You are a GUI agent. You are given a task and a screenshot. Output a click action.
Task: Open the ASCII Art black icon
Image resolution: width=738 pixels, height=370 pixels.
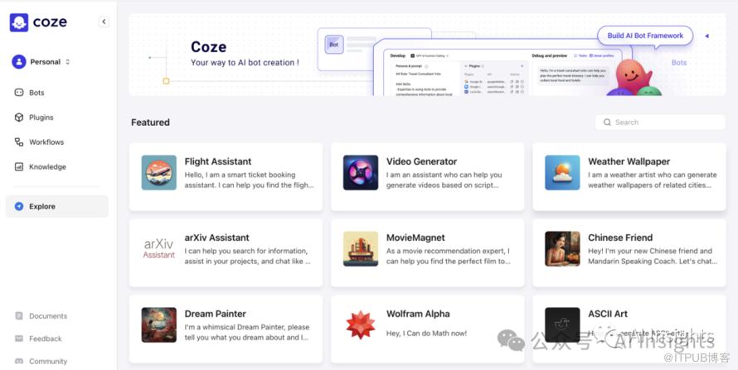(x=562, y=325)
